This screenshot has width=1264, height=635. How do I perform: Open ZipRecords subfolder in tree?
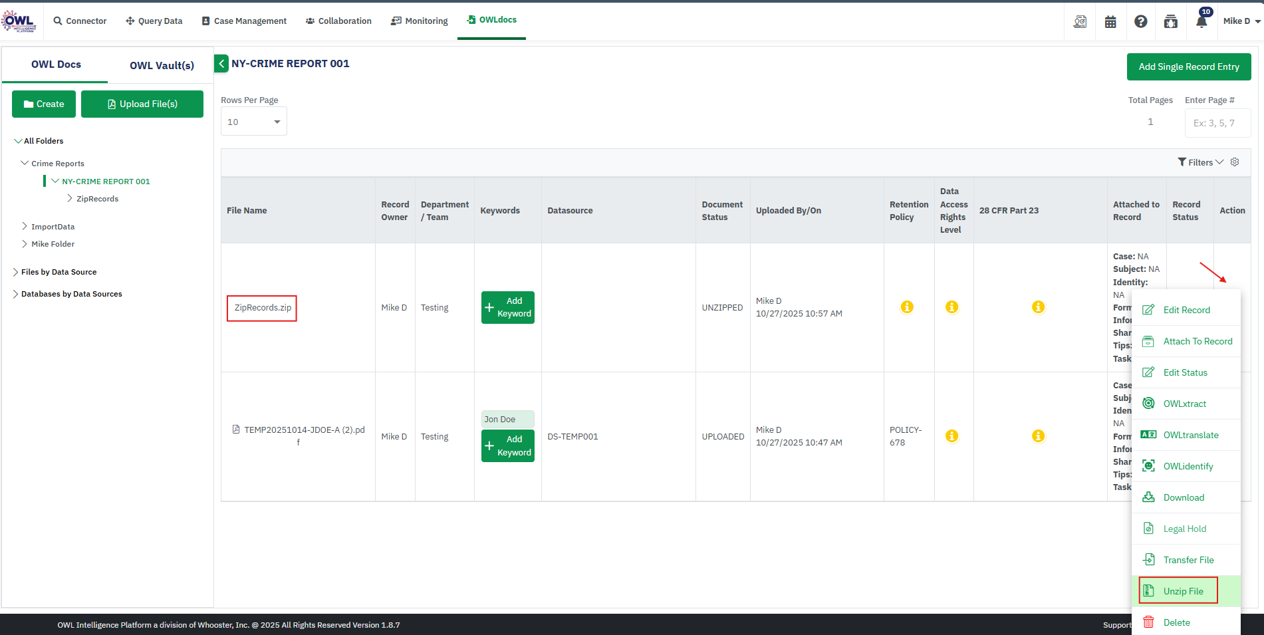coord(97,199)
